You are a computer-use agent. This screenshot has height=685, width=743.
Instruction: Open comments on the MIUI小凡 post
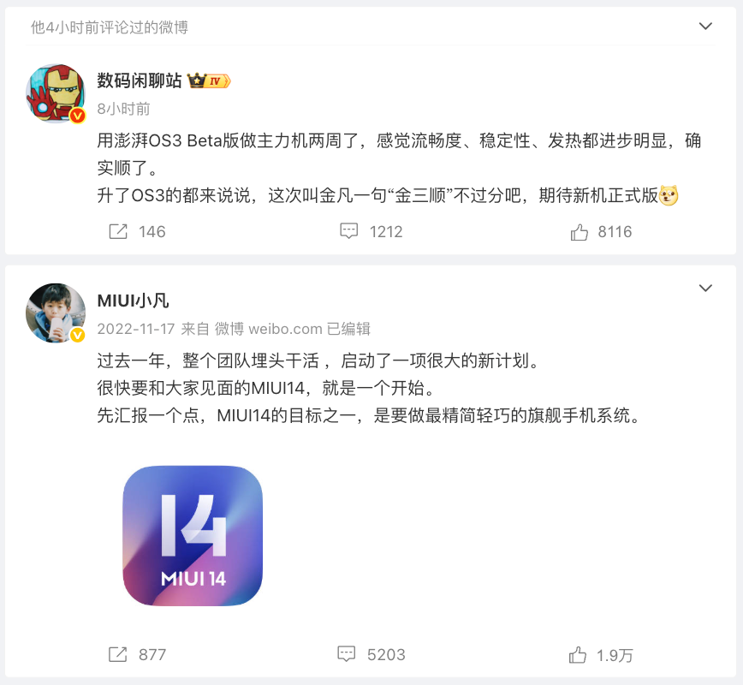pyautogui.click(x=347, y=654)
